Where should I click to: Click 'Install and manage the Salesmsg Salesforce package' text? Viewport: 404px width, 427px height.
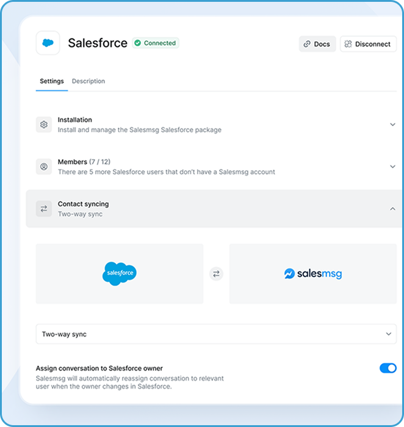pyautogui.click(x=140, y=130)
